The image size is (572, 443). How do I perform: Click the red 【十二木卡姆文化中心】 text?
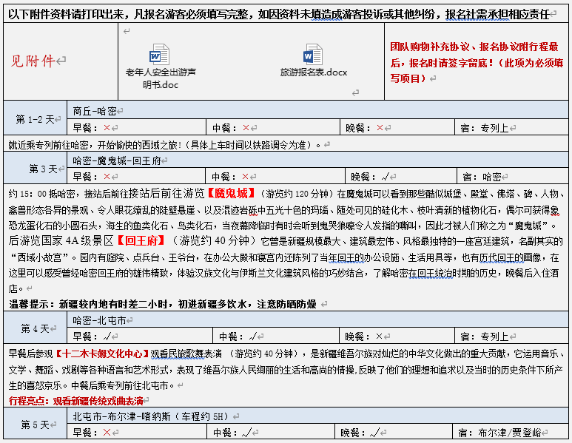(x=103, y=354)
